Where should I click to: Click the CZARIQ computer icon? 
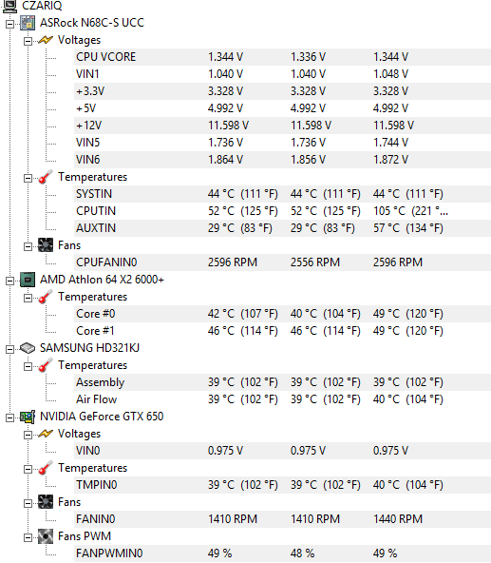(x=9, y=6)
